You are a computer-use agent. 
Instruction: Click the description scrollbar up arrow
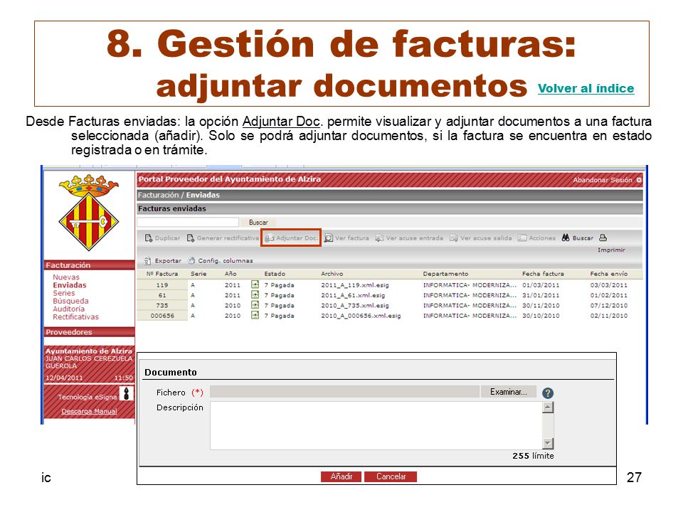point(548,407)
